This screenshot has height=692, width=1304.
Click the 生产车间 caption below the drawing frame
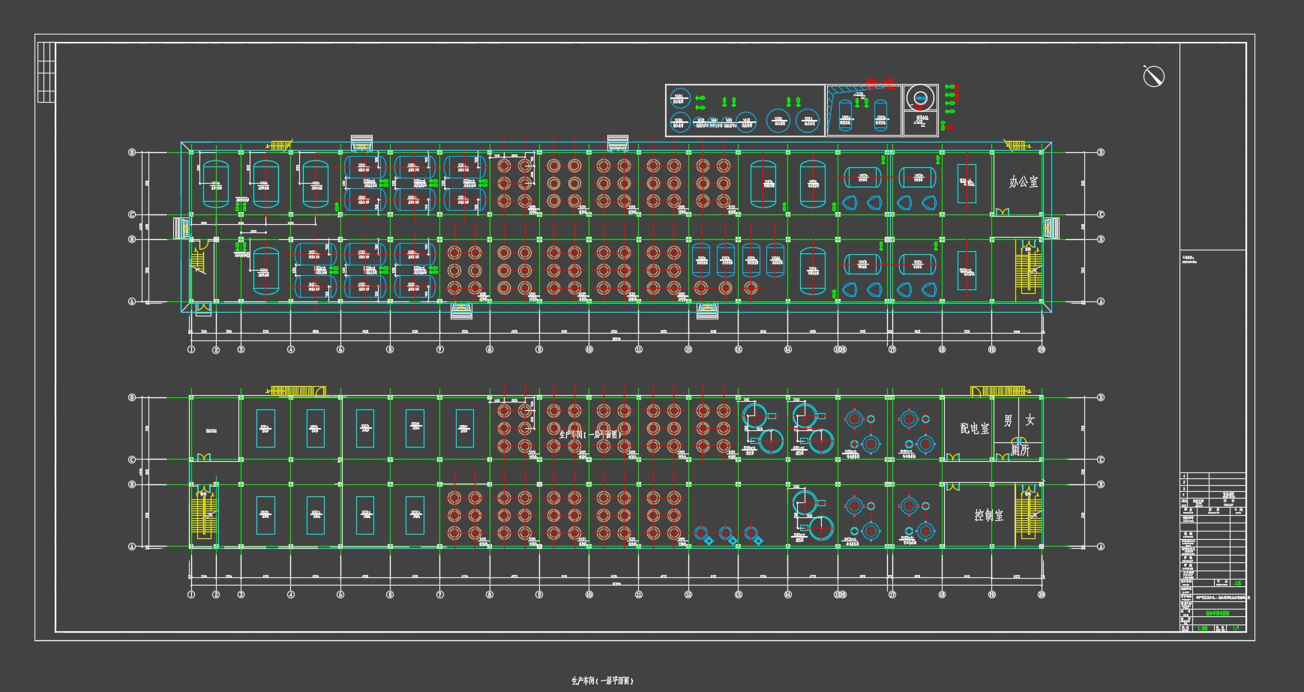tap(602, 681)
